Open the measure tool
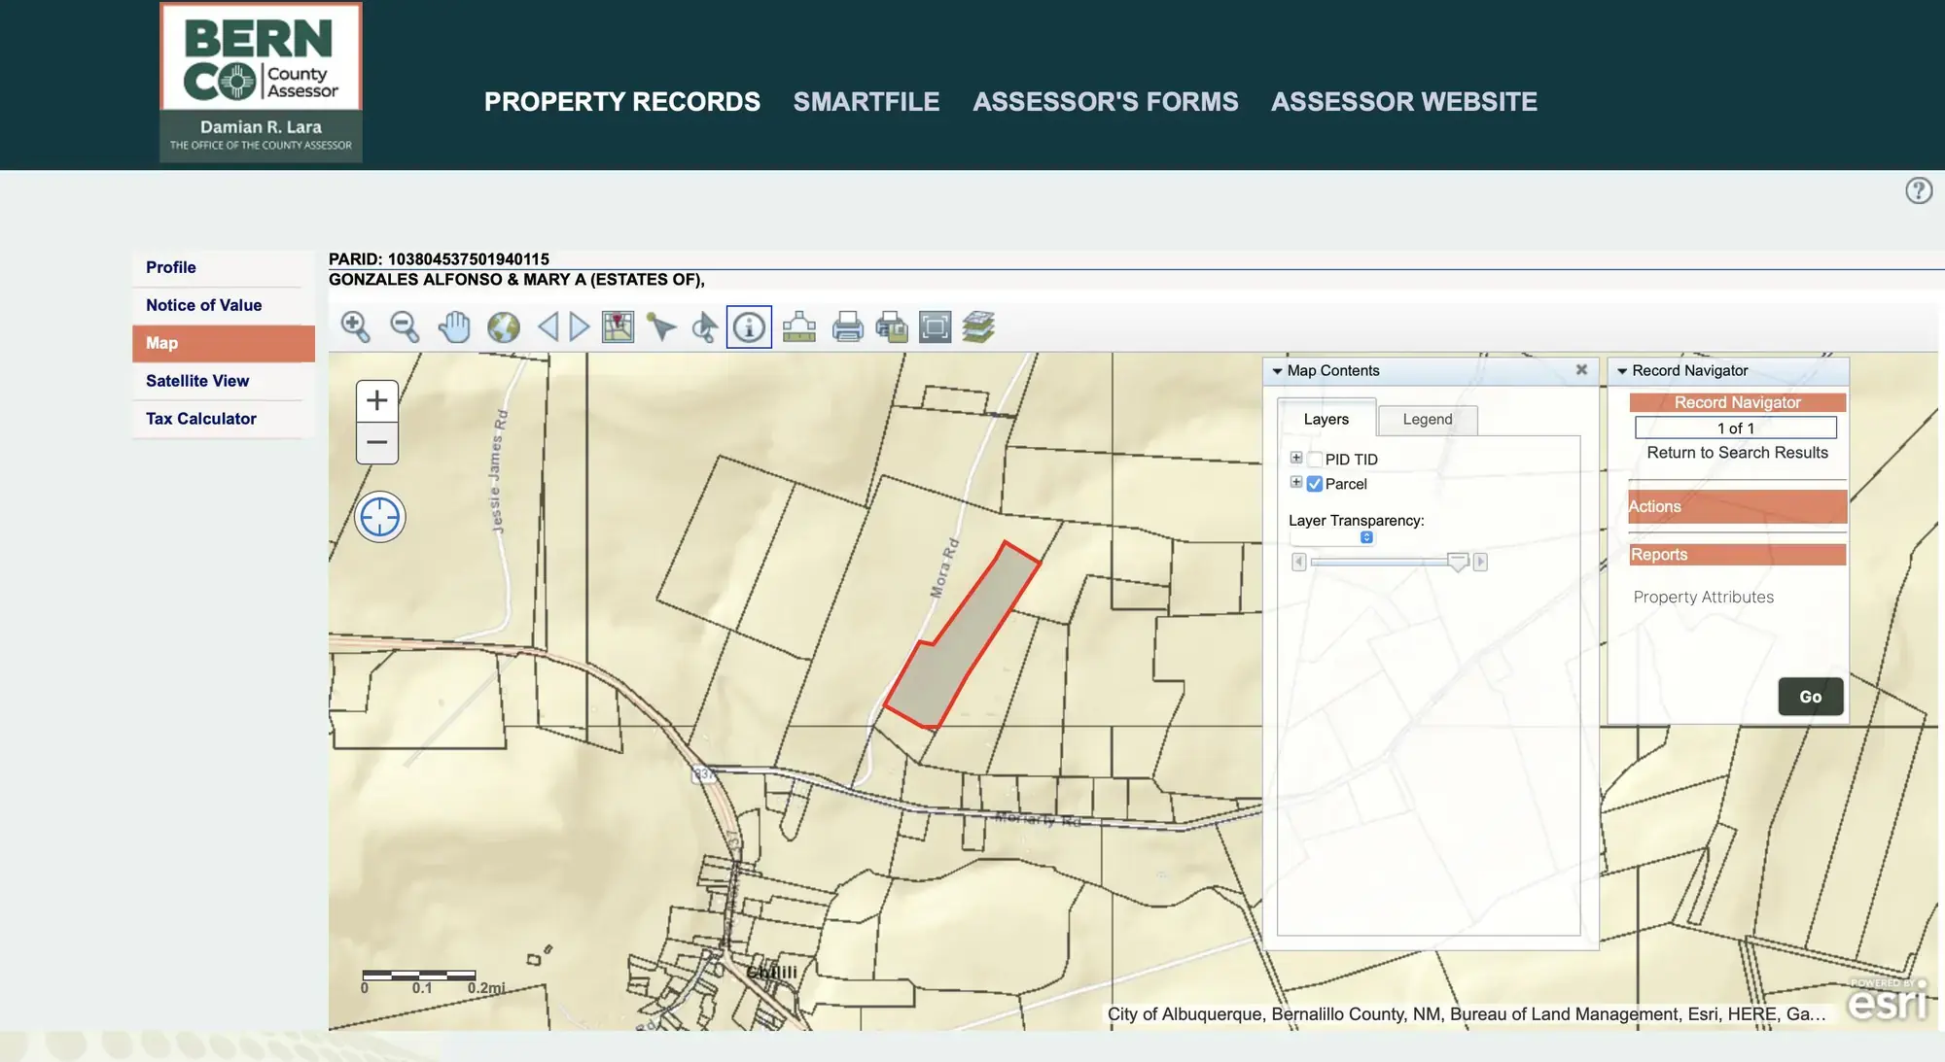1945x1062 pixels. (798, 327)
